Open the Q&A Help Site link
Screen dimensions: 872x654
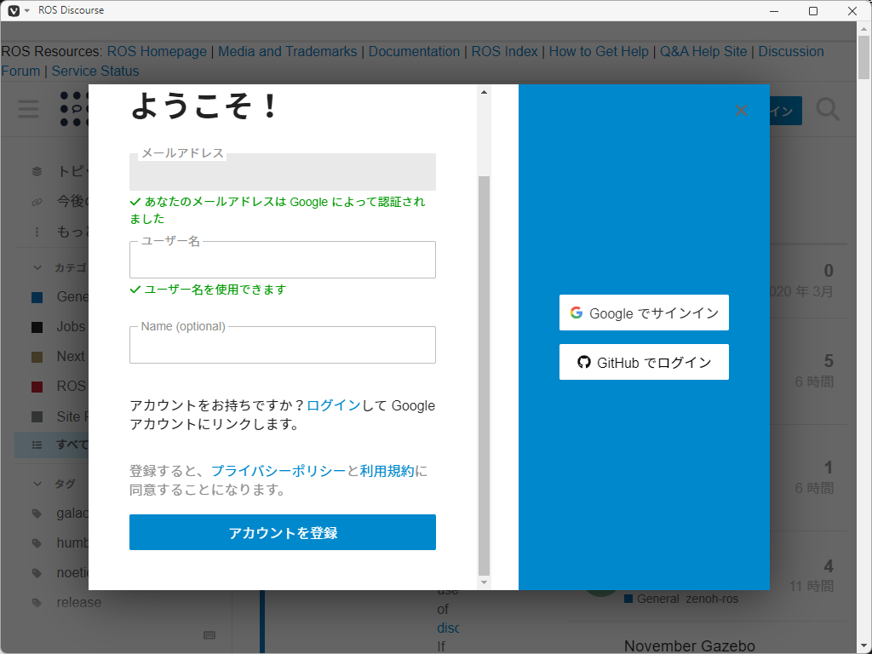[703, 52]
